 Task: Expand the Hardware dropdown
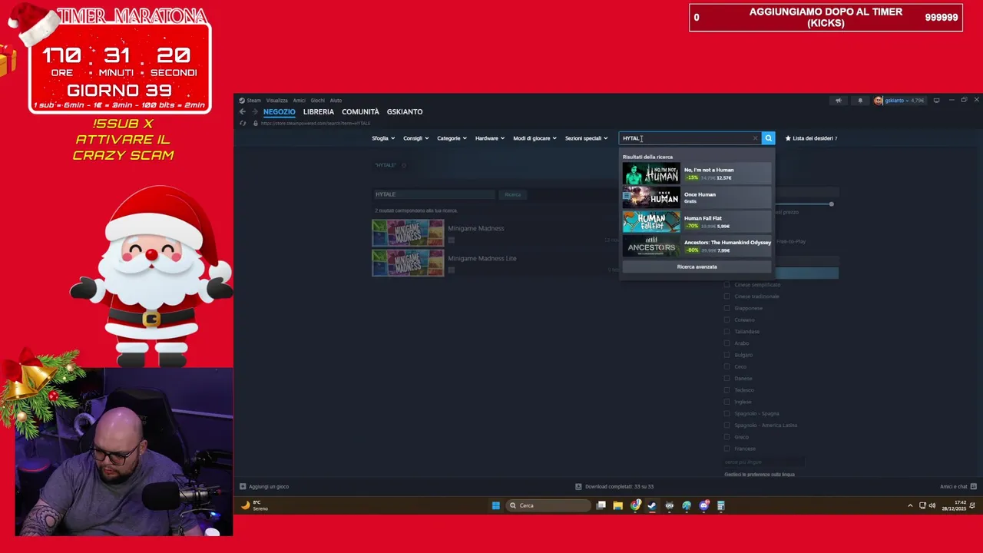point(489,138)
